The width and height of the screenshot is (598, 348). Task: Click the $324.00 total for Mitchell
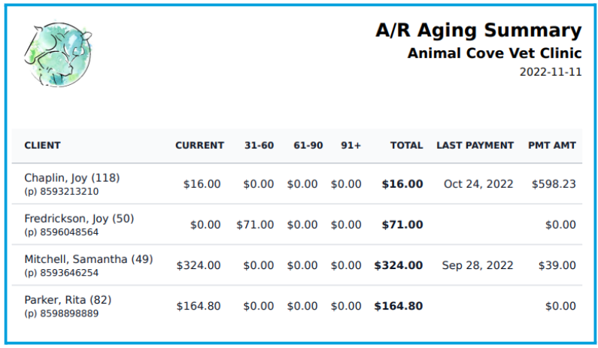tap(399, 265)
